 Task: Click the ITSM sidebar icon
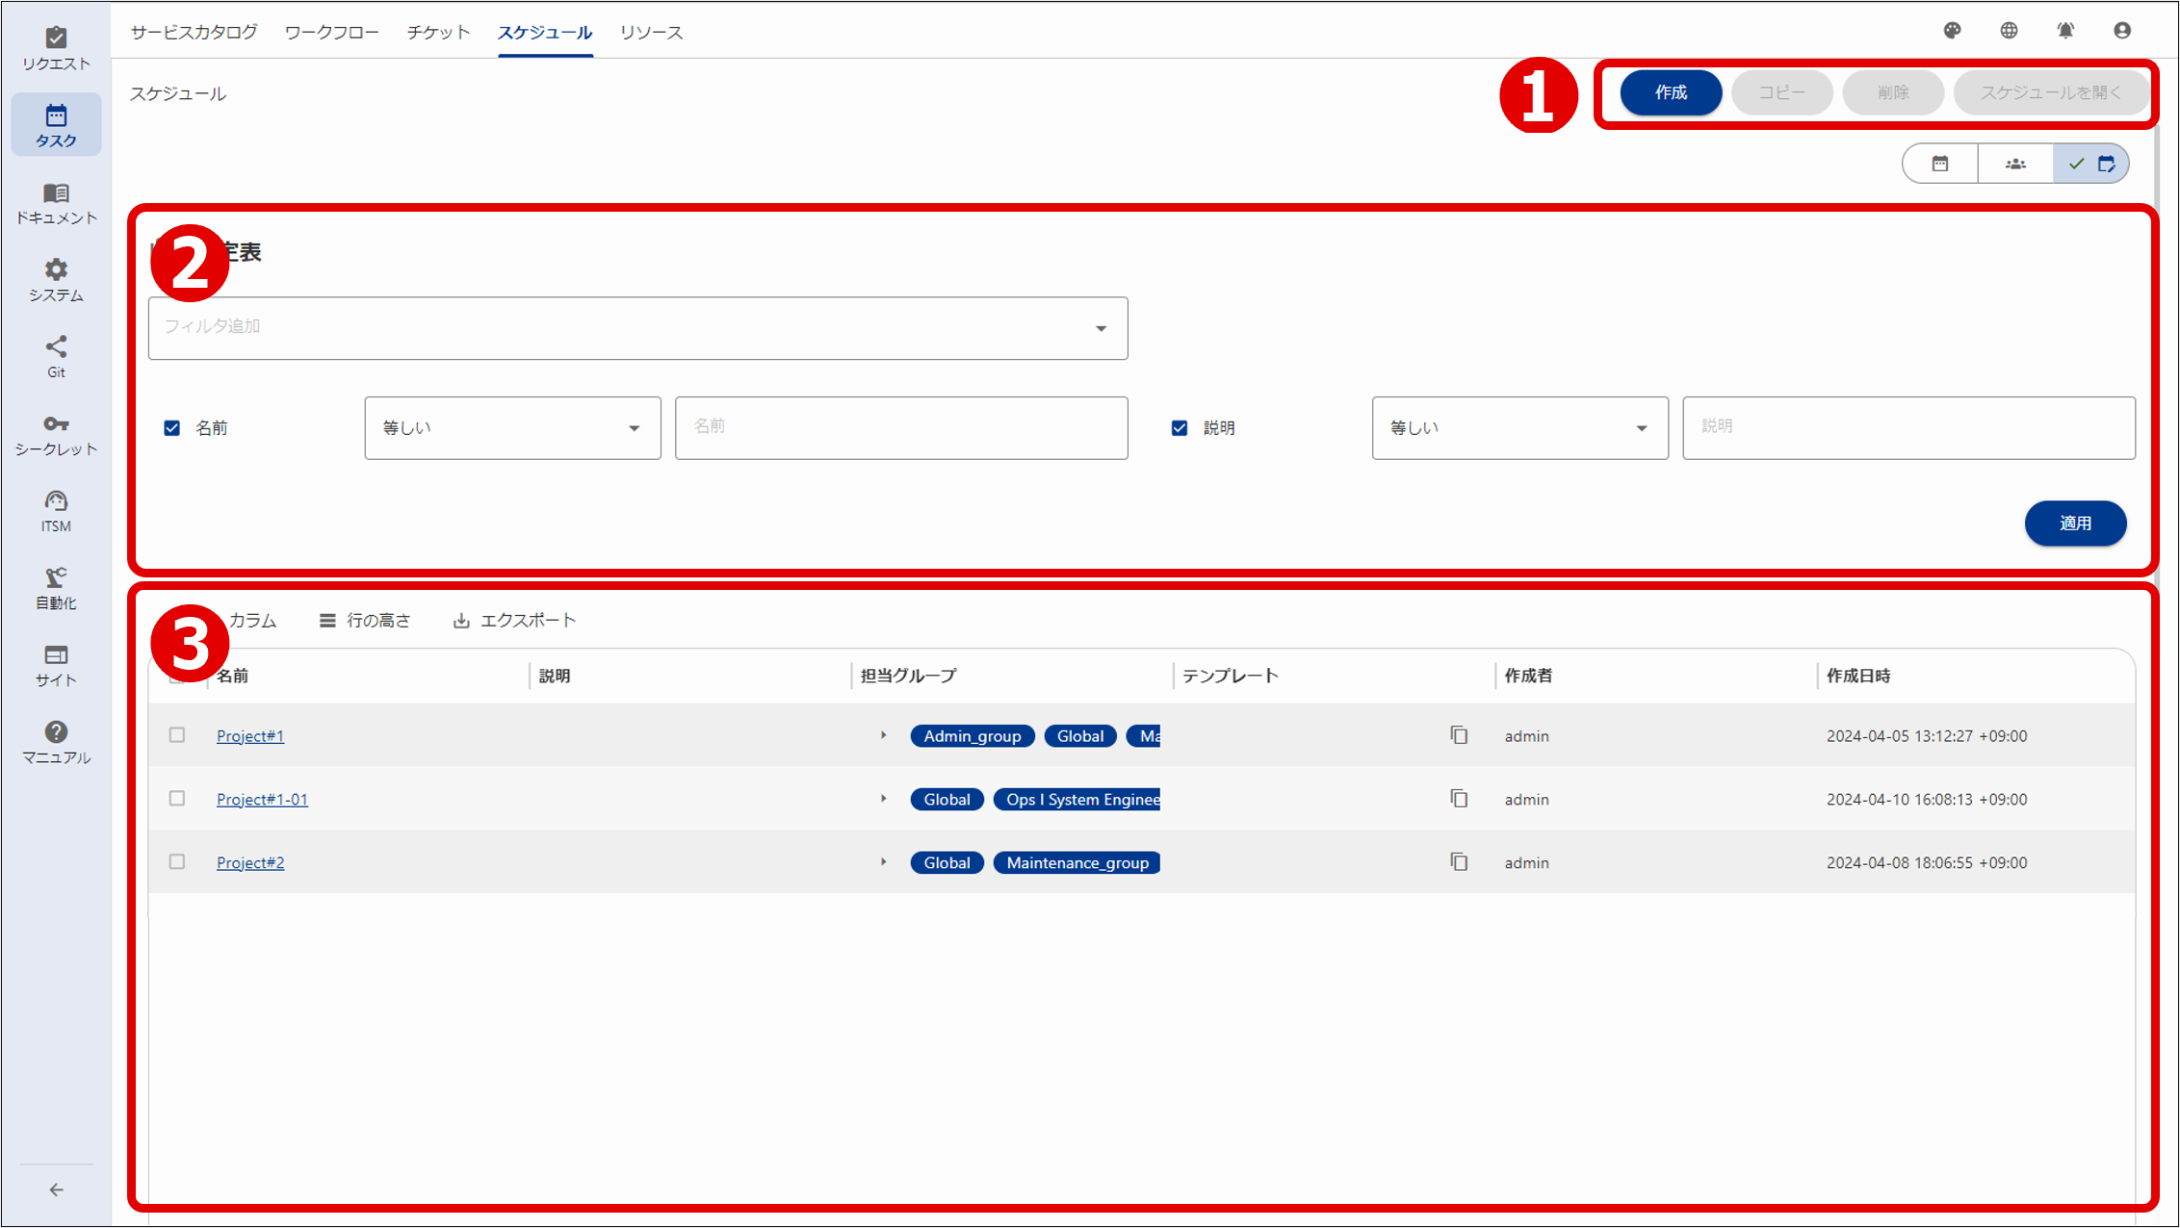pos(56,510)
